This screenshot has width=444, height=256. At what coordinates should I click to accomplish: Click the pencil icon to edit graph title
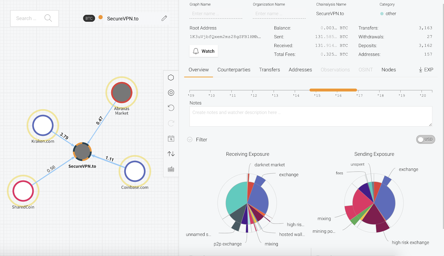pyautogui.click(x=164, y=18)
